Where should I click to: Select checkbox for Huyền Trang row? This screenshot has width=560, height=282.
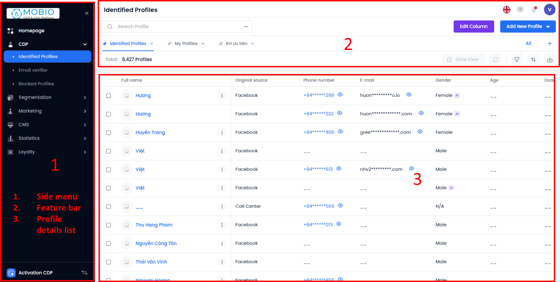(109, 133)
